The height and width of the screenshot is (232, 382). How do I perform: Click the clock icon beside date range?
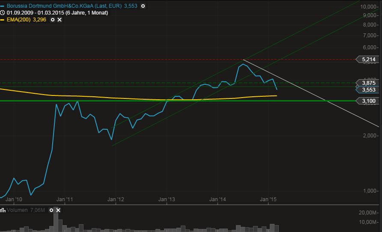(3, 13)
